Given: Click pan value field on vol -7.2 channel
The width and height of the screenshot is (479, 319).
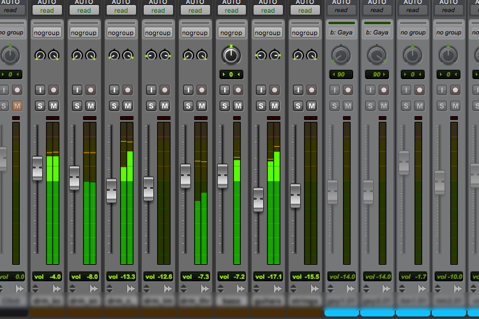Looking at the screenshot, I should coord(231,75).
